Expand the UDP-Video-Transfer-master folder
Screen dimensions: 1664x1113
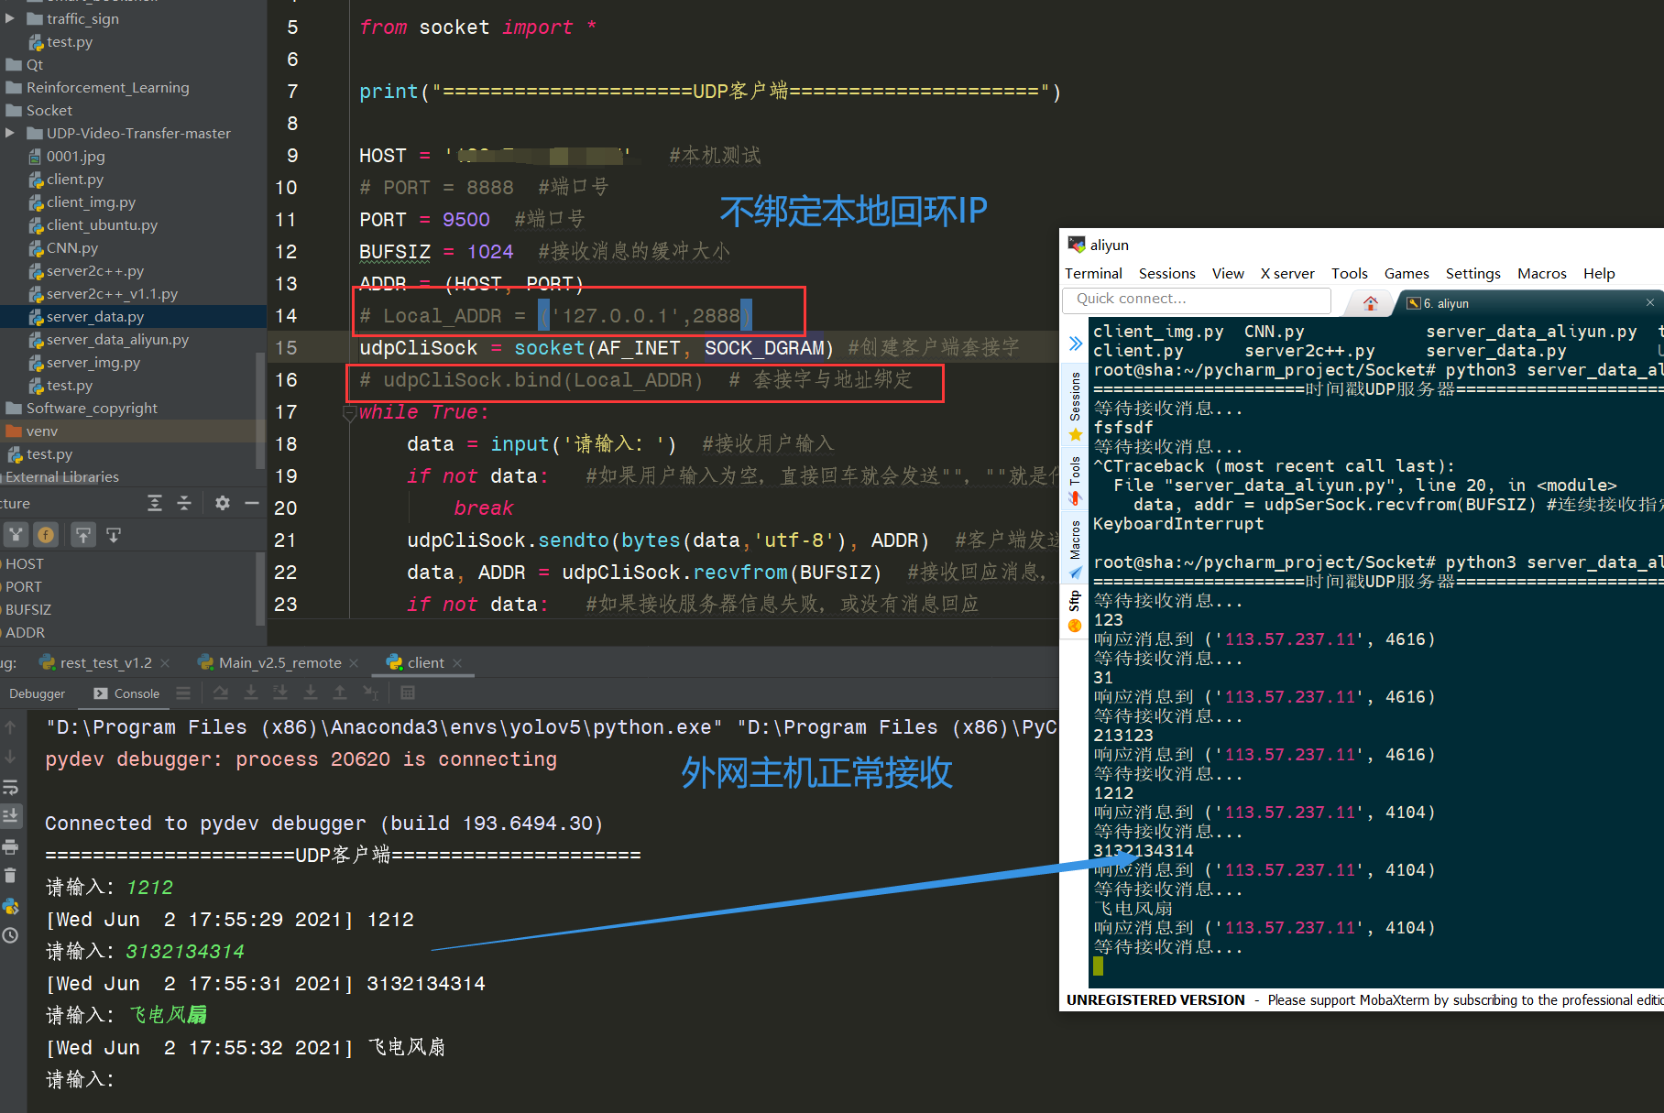[9, 133]
